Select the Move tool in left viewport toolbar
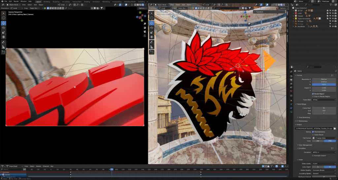338x180 pixels. pos(3,23)
